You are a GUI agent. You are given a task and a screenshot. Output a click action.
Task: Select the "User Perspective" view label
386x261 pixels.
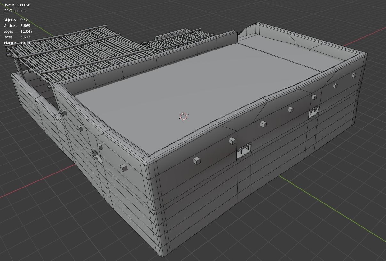point(17,5)
